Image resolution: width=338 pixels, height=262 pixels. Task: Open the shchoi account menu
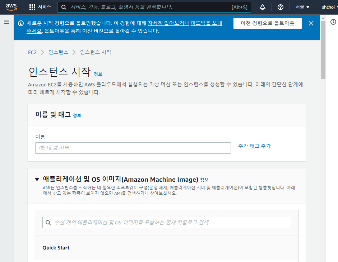click(x=330, y=7)
